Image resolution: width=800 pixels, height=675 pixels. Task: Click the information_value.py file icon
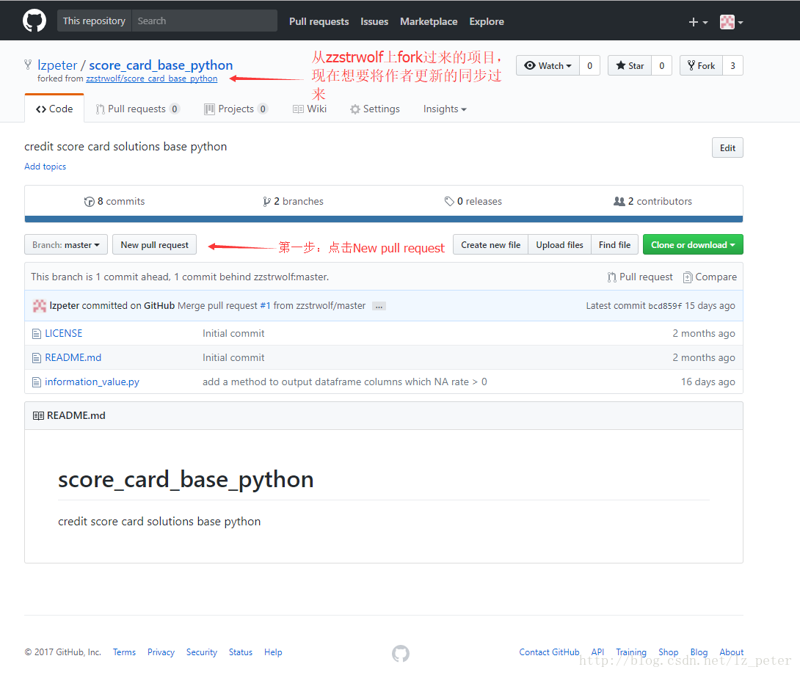pos(36,382)
